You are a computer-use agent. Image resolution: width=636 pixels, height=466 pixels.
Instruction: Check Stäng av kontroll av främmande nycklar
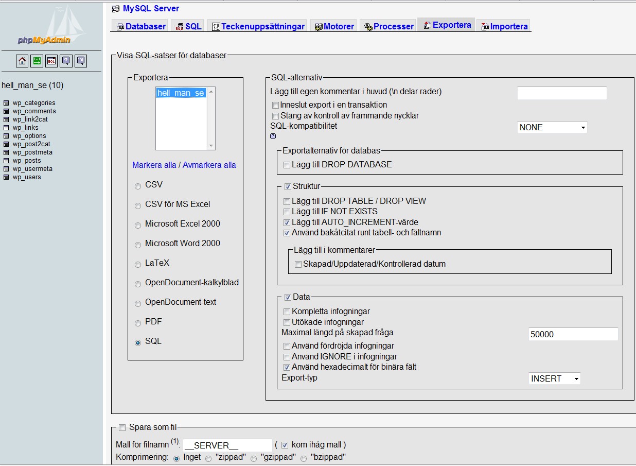pyautogui.click(x=276, y=116)
